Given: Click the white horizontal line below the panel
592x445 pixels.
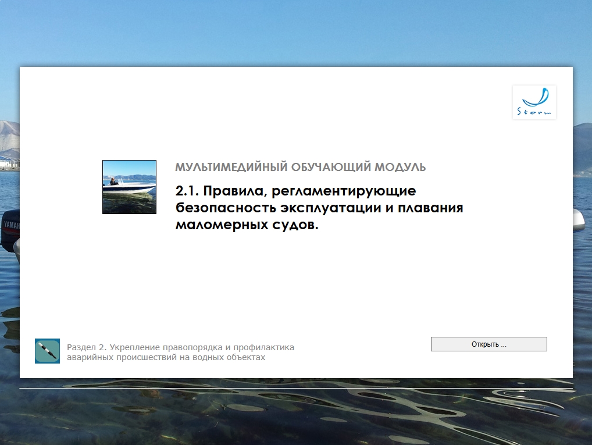Looking at the screenshot, I should (x=295, y=388).
